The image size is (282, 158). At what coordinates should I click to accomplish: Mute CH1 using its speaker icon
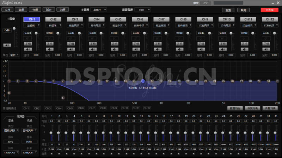click(x=28, y=50)
